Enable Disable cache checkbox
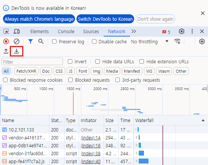Image resolution: width=208 pixels, height=165 pixels. click(94, 41)
